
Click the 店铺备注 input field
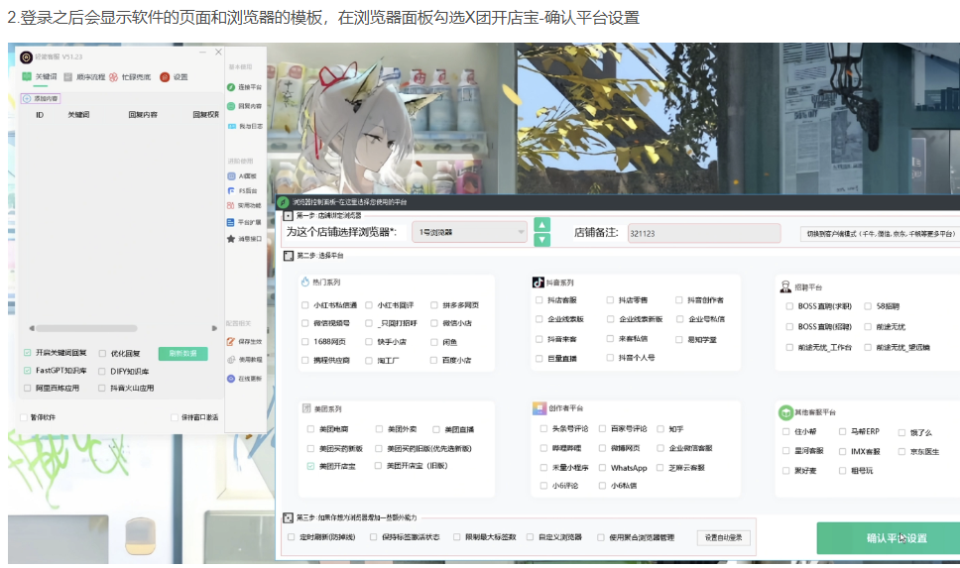(704, 233)
